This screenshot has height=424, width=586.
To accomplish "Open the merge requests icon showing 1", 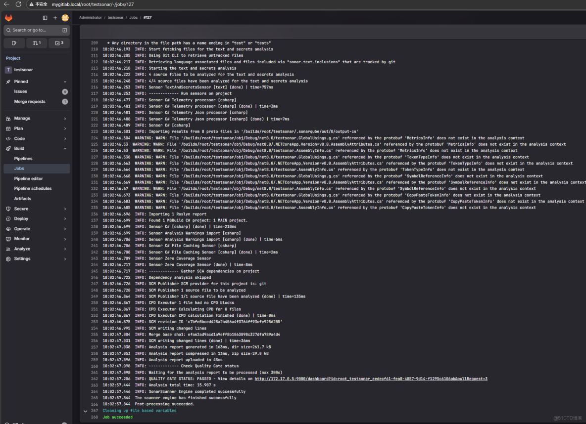I will coord(37,43).
